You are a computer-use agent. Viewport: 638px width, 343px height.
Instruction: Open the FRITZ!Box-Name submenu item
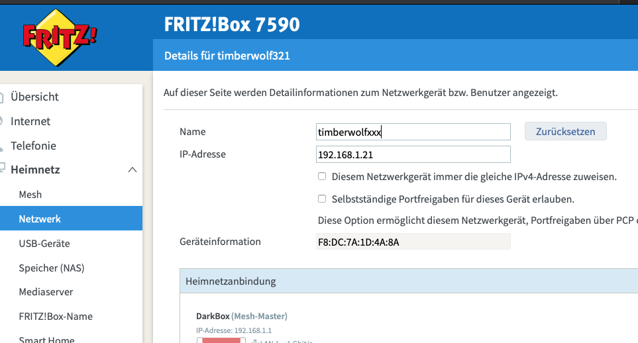click(x=56, y=316)
